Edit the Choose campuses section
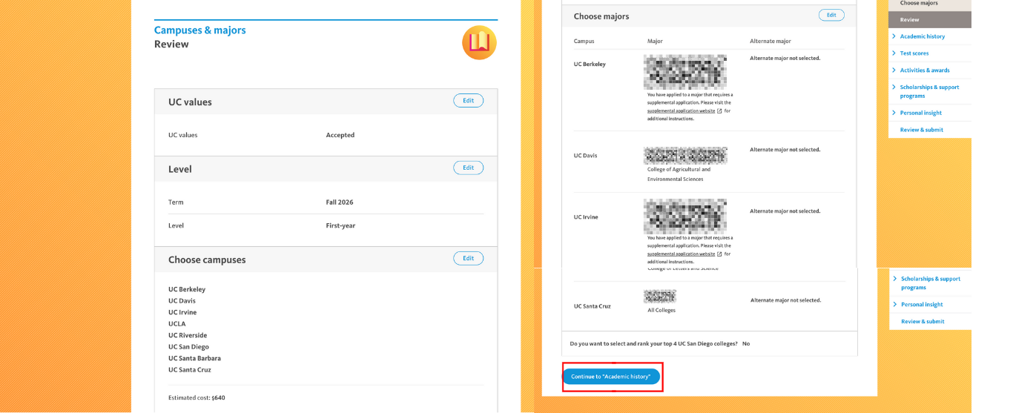The image size is (1013, 413). pos(468,258)
